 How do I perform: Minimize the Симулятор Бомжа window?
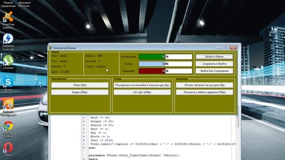point(219,48)
